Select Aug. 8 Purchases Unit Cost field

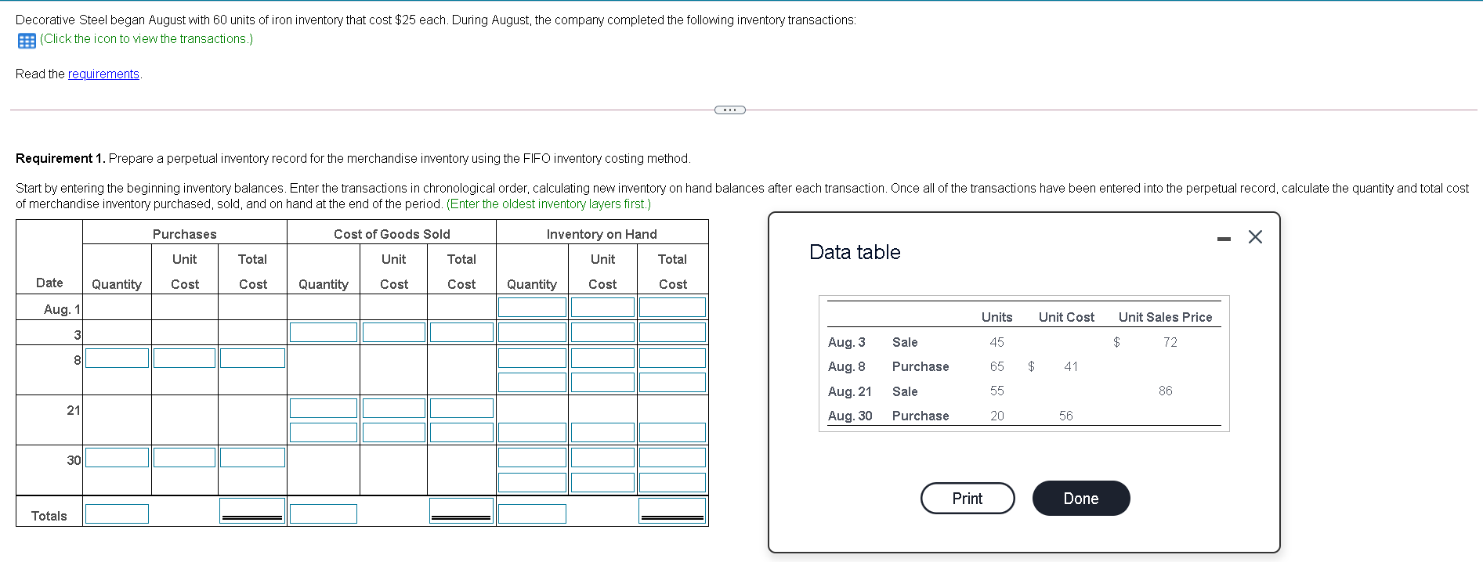point(184,358)
